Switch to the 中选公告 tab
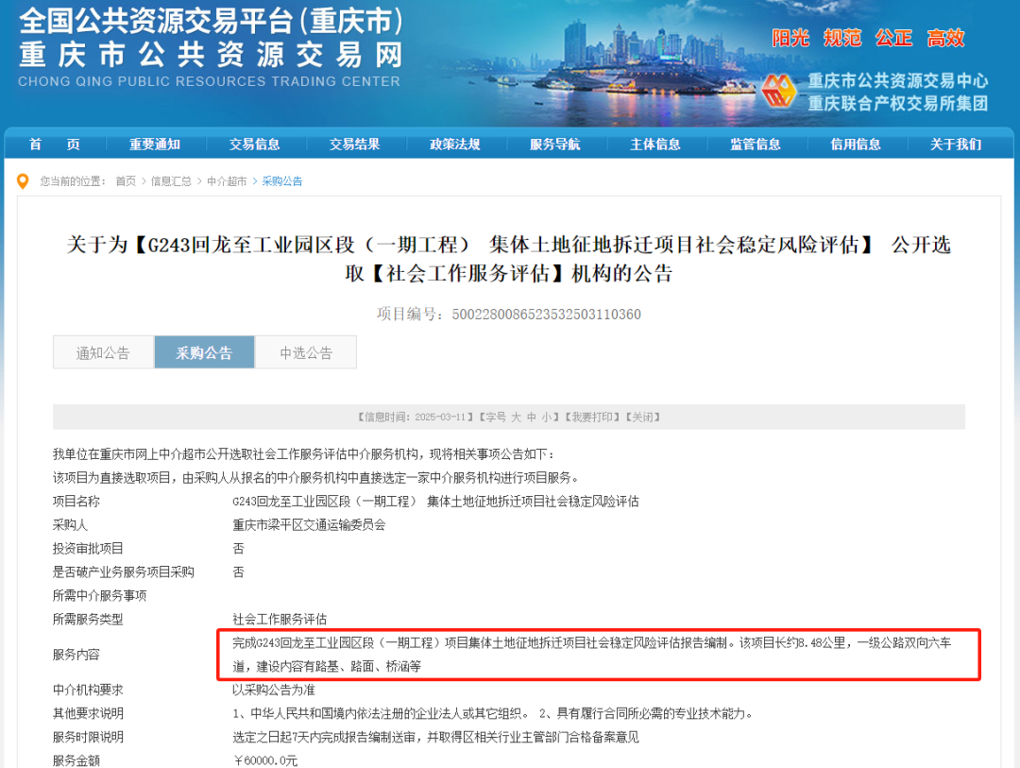1020x768 pixels. pos(306,352)
